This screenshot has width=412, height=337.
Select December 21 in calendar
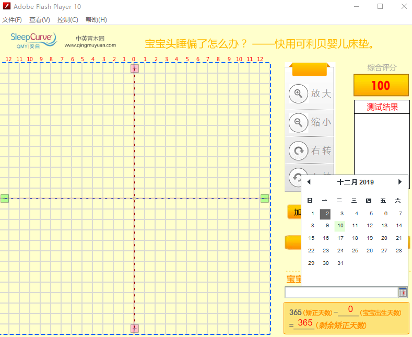pyautogui.click(x=398, y=238)
